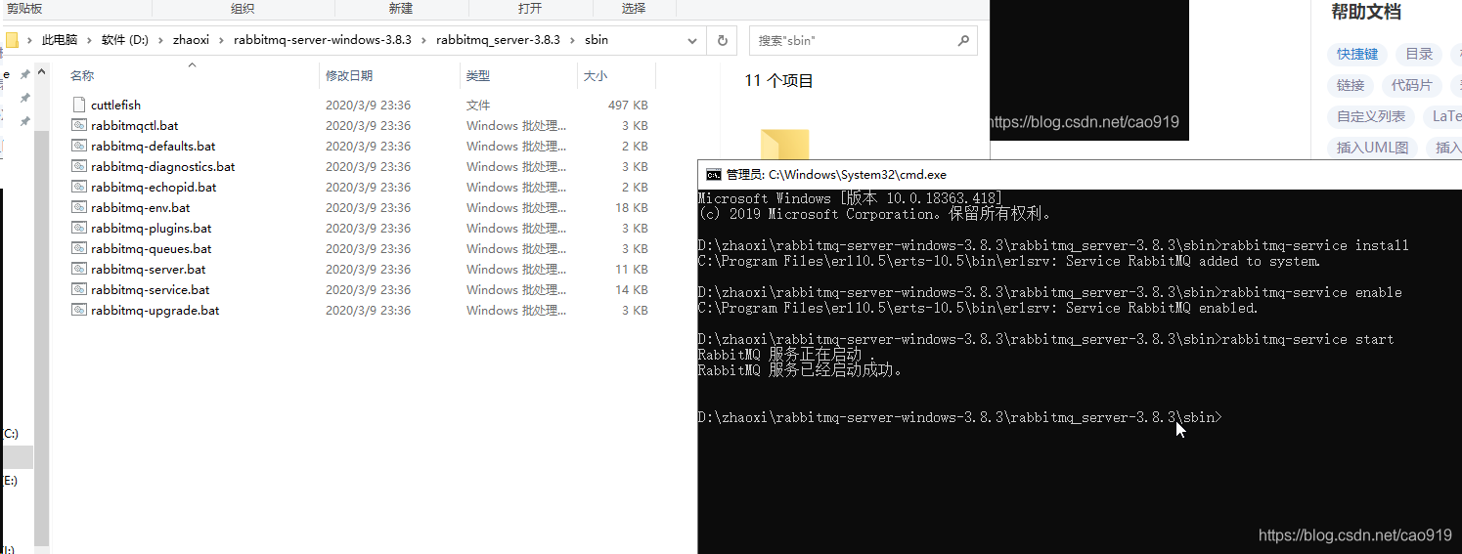Select the rabbitmq-queues.bat file icon

pyautogui.click(x=79, y=248)
